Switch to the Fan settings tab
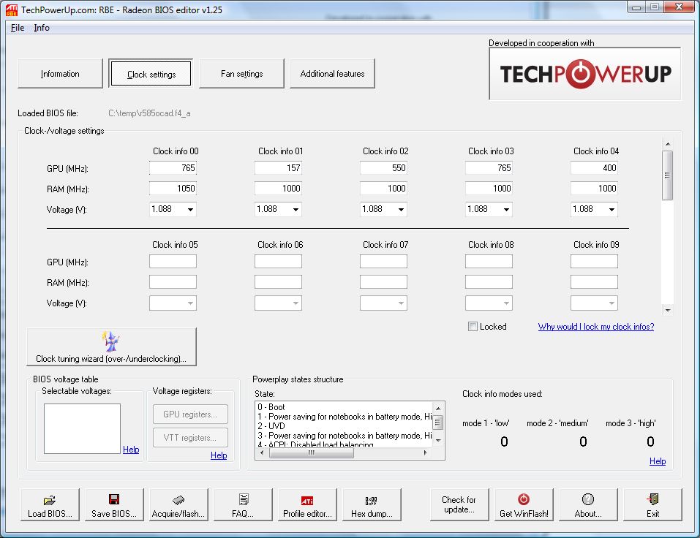Viewport: 700px width, 538px height. (241, 74)
